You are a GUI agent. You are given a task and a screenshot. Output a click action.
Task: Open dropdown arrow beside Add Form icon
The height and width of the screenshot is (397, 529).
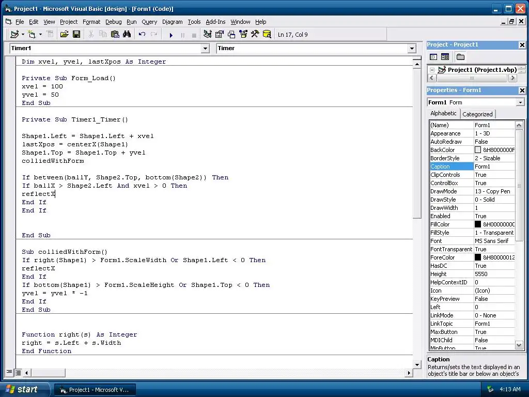[x=40, y=35]
